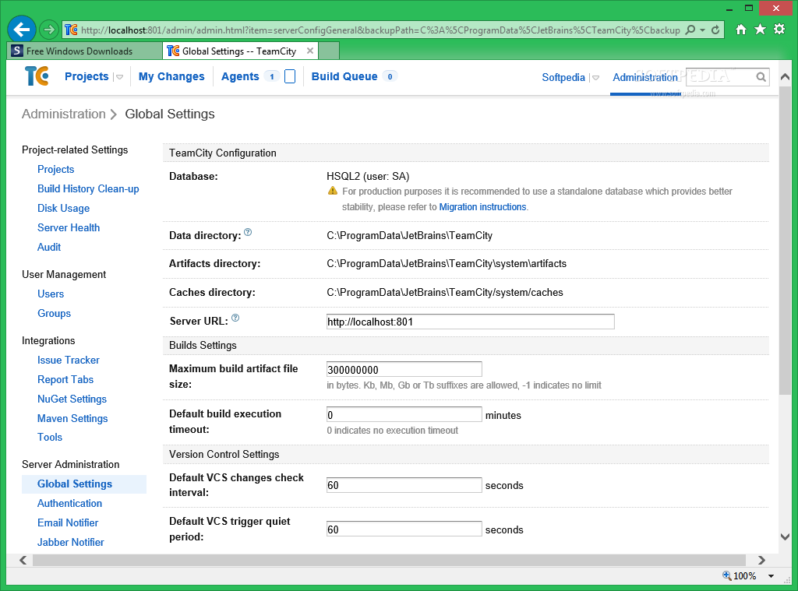Click the vertical scrollbar up arrow
This screenshot has height=591, width=798.
pyautogui.click(x=785, y=77)
